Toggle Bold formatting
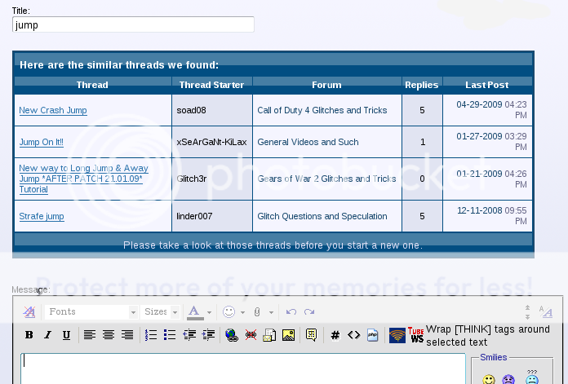 coord(29,335)
